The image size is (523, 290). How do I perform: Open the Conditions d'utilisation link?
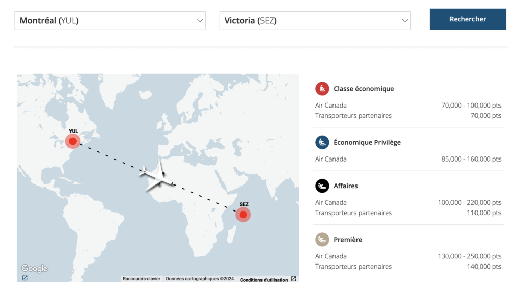(x=264, y=280)
